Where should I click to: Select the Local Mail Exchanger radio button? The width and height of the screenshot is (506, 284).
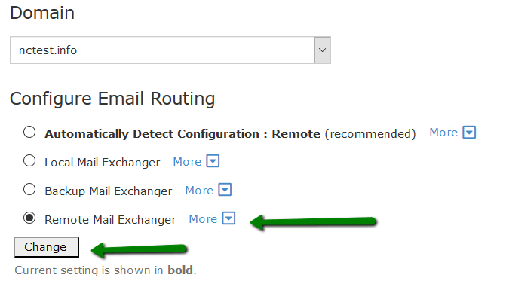click(x=29, y=160)
